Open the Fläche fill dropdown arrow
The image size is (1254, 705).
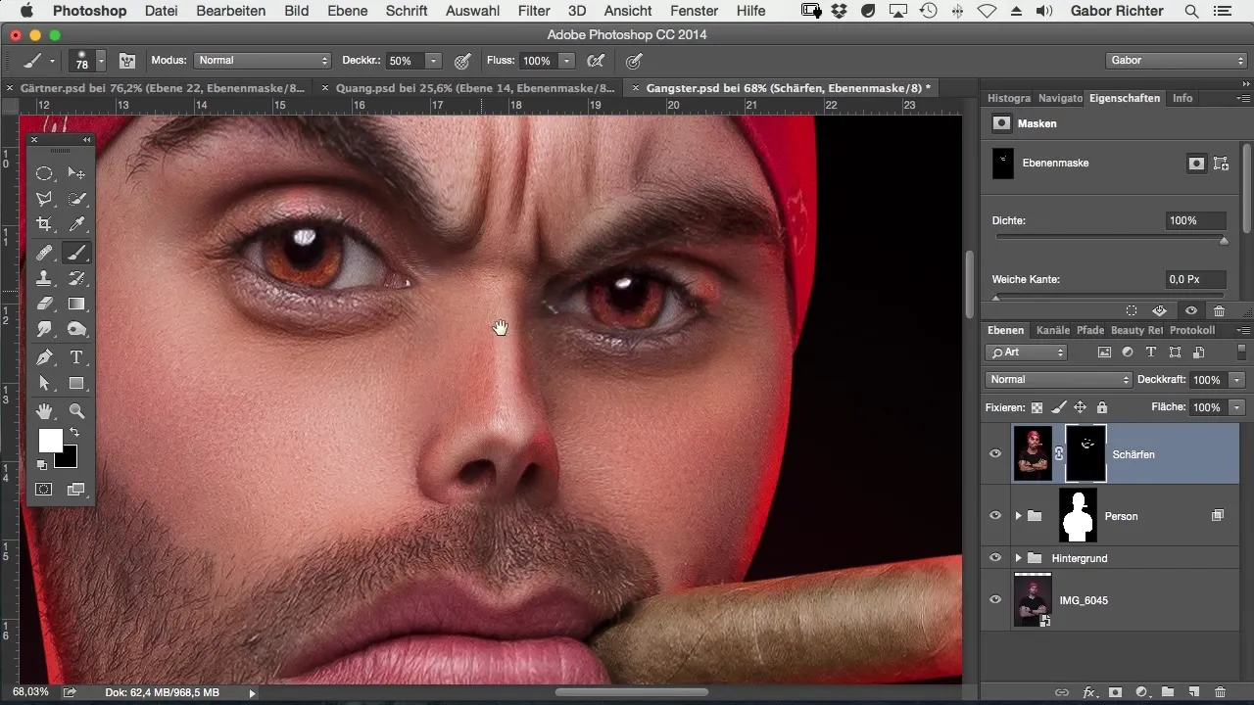(x=1238, y=407)
